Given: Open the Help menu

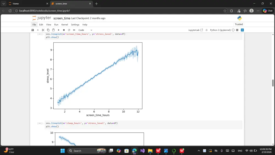Looking at the screenshot, I should click(85, 25).
